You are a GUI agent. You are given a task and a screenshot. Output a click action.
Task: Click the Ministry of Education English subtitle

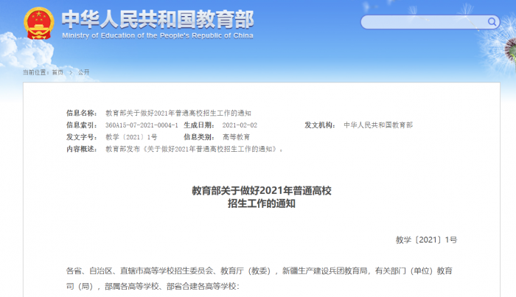158,35
